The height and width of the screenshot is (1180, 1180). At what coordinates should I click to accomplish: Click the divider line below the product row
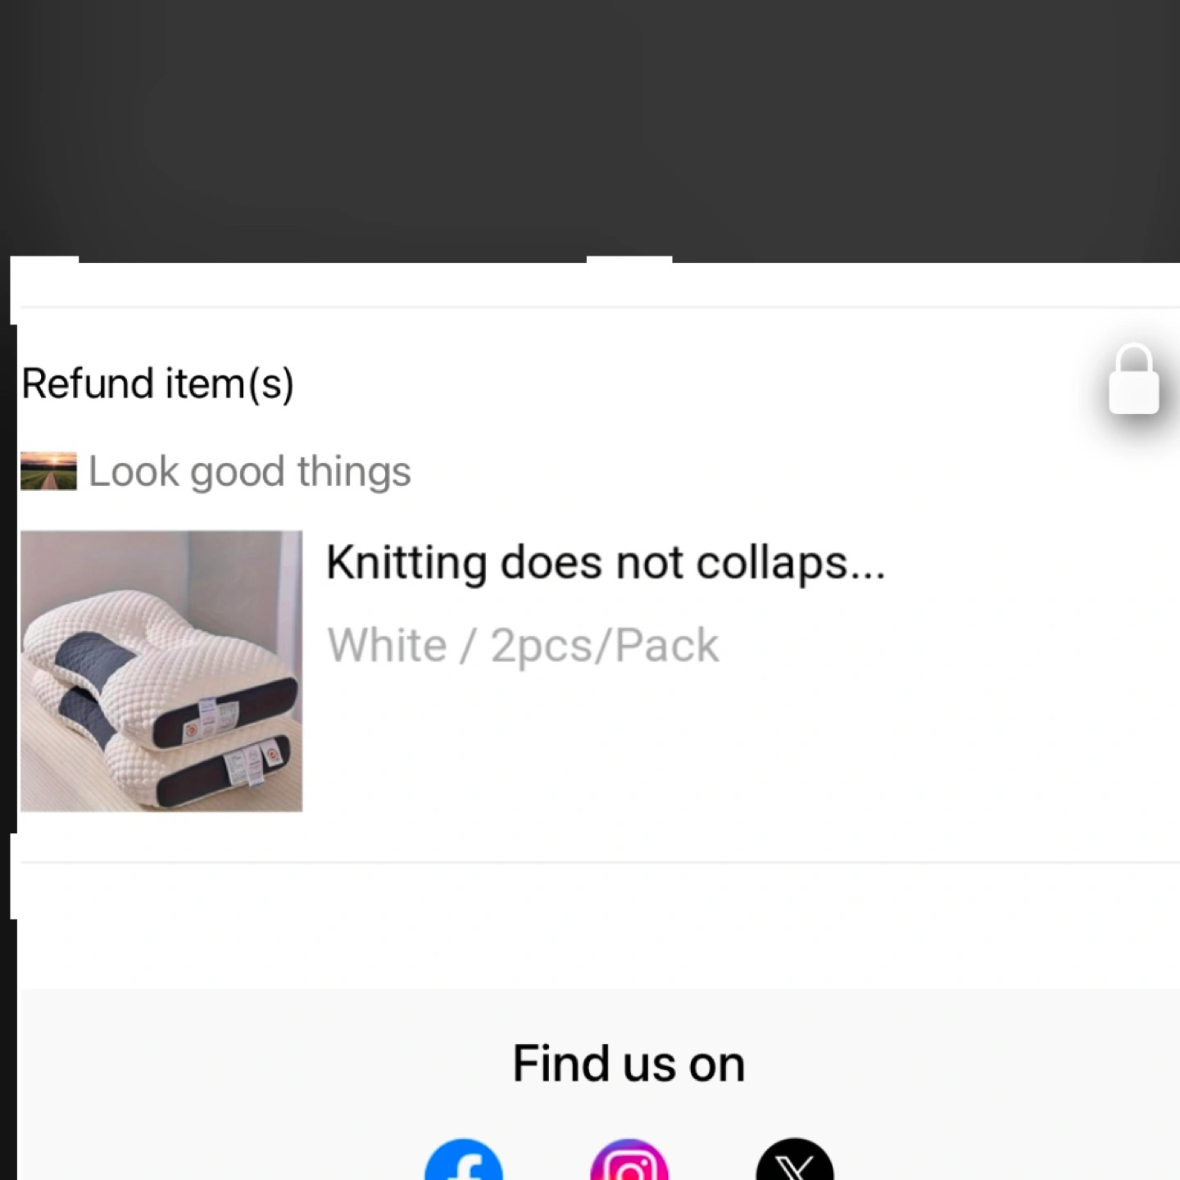(x=598, y=862)
